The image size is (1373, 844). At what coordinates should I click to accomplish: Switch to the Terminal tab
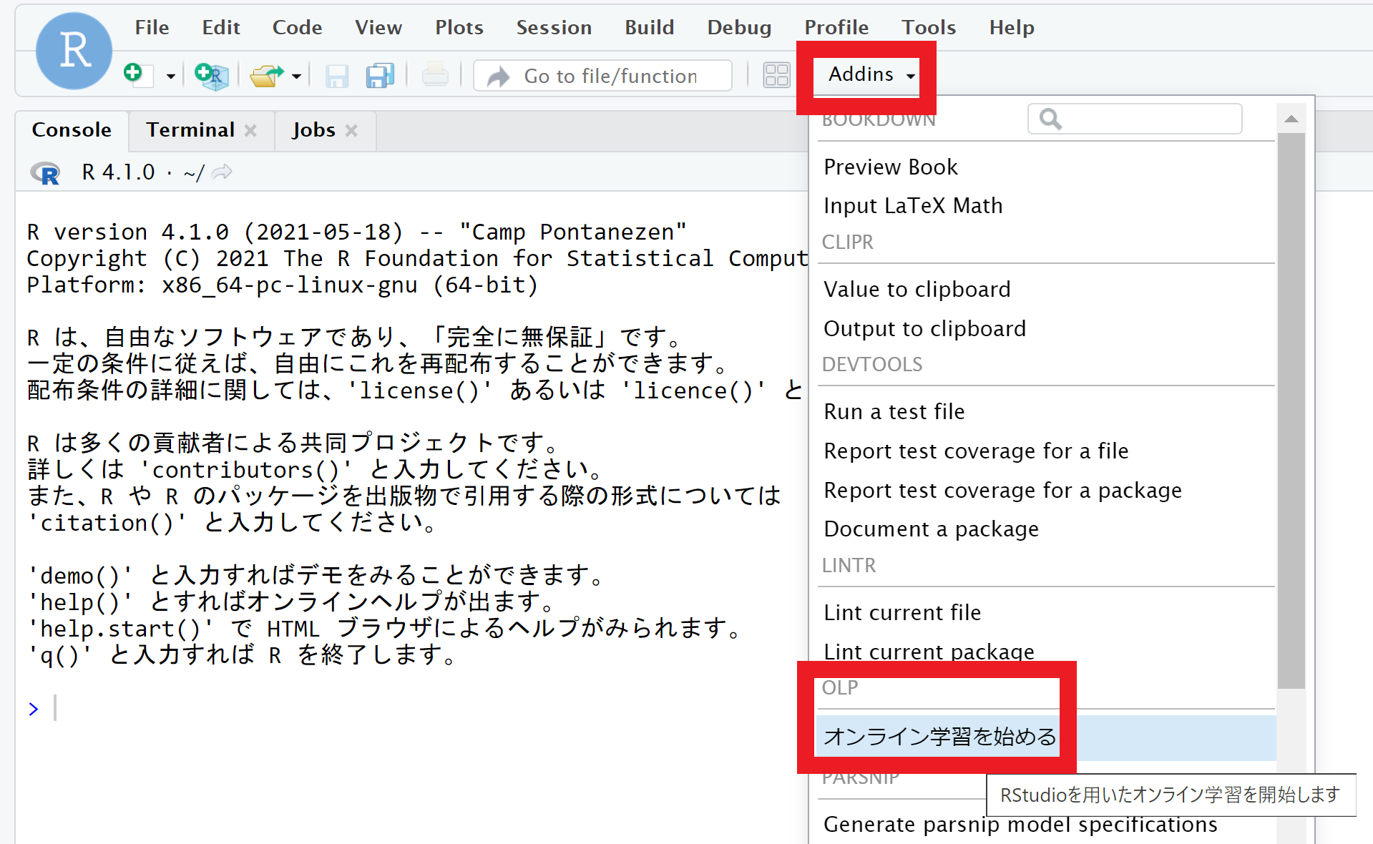tap(190, 130)
